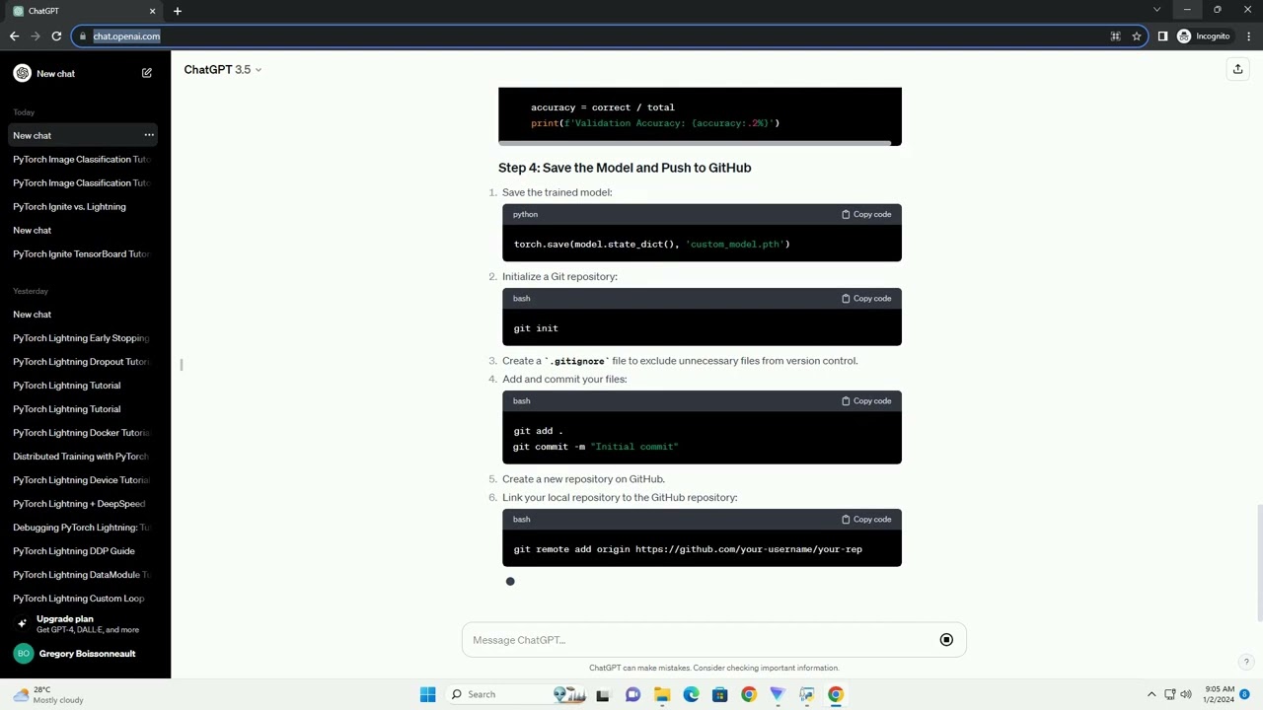The image size is (1263, 710).
Task: Open PyTorch Lightning Custom Loop chat
Action: pyautogui.click(x=85, y=598)
